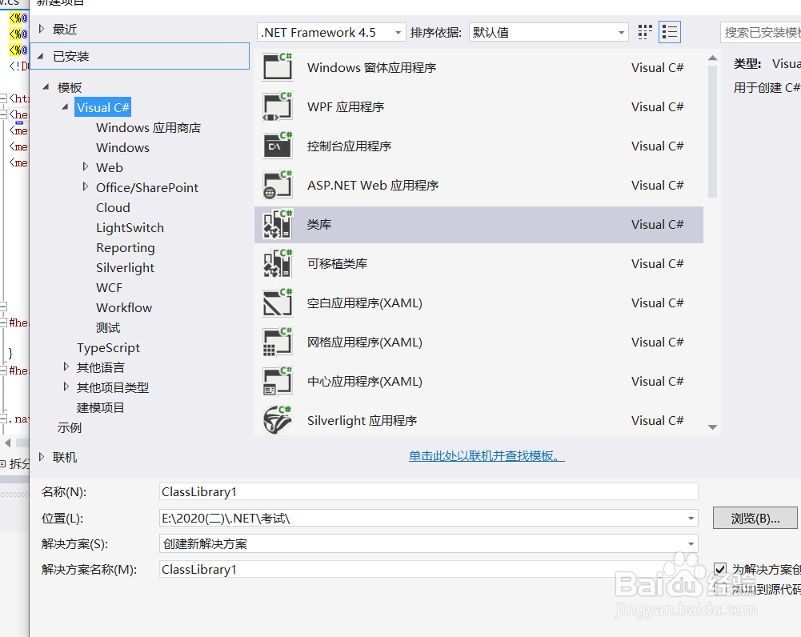Screen dimensions: 801x637
Task: Select the 网格应用程序(XAML) template icon
Action: click(278, 343)
